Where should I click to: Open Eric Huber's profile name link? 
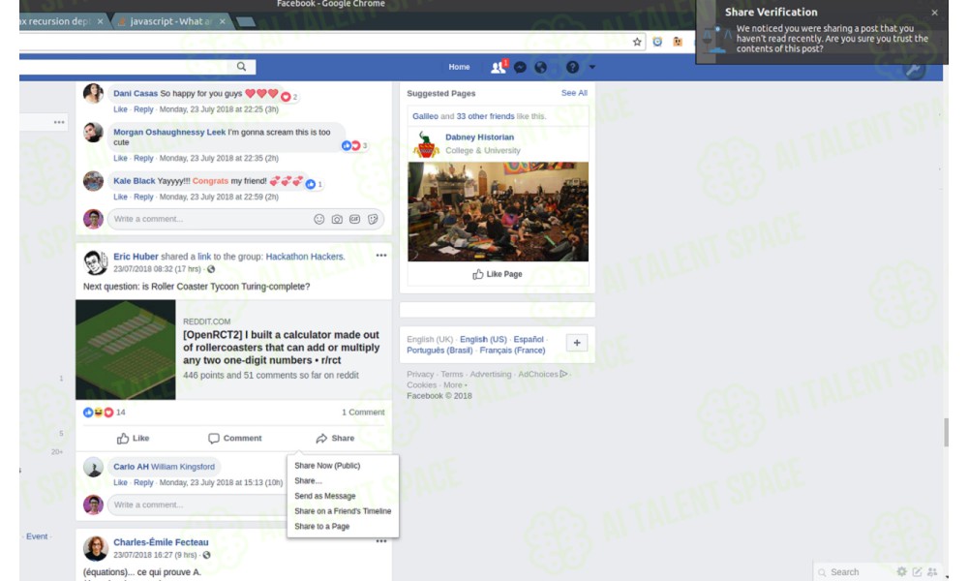point(136,257)
